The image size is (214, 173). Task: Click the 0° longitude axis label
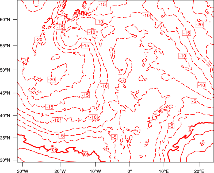(130, 171)
